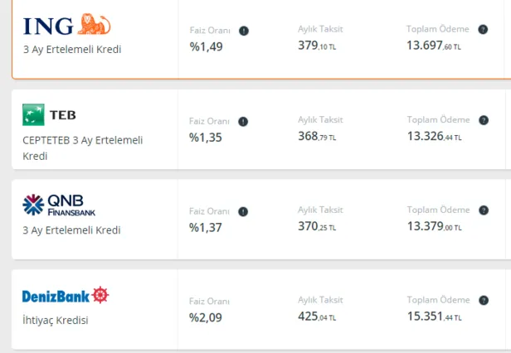Open ING Toplam Ödeme help icon
The image size is (511, 353).
483,29
